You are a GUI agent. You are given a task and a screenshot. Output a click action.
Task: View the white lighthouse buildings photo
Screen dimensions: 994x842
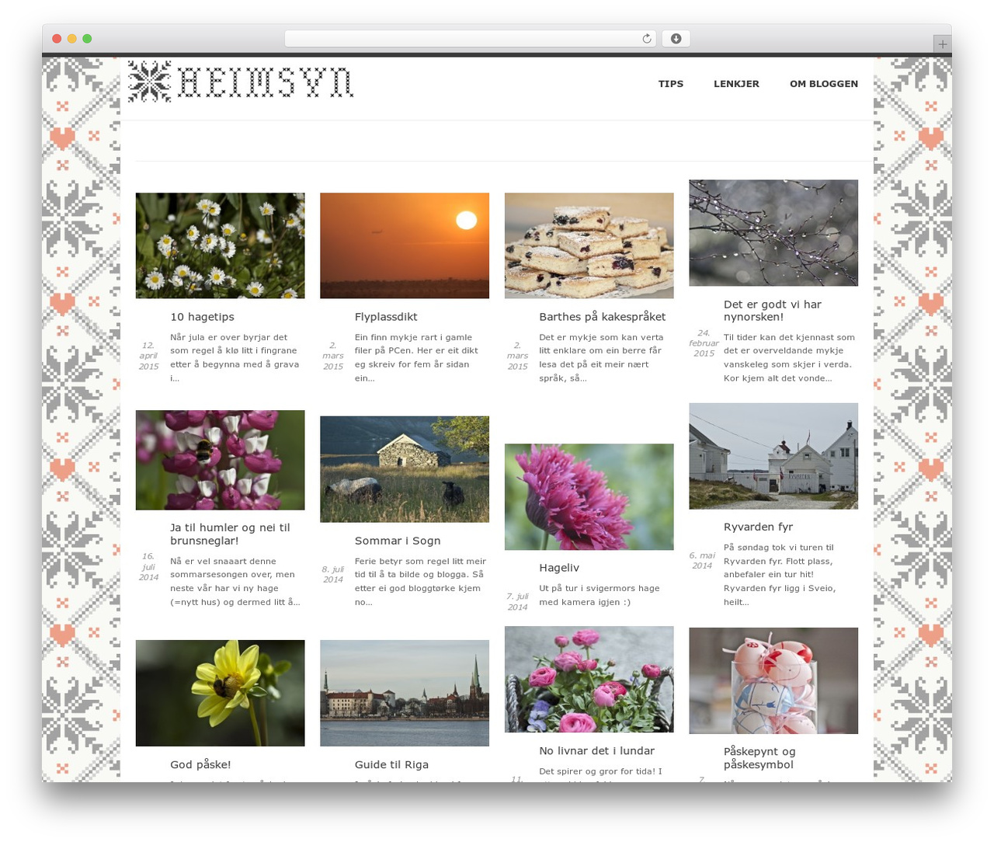click(773, 456)
